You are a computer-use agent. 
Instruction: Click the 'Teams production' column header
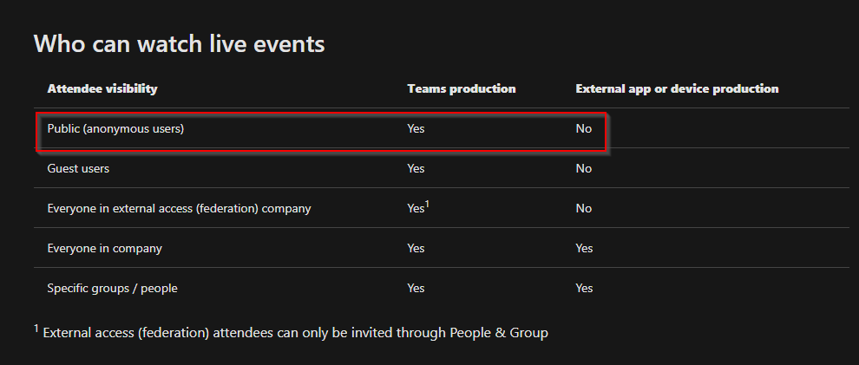tap(462, 88)
